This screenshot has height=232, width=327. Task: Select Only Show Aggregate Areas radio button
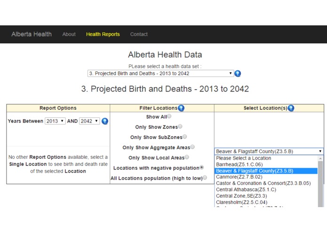click(192, 147)
